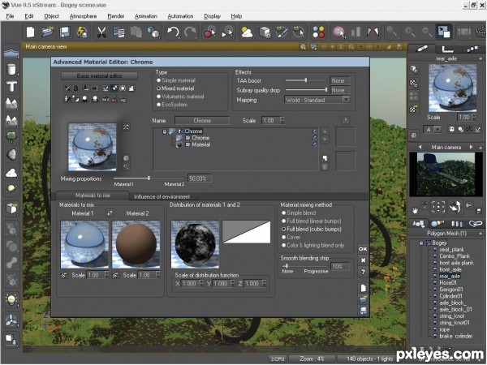Switch to Influence of environment tab

tap(162, 197)
